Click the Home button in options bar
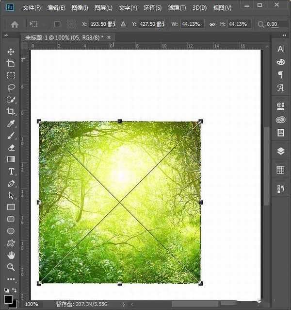Image resolution: width=291 pixels, height=310 pixels. 15,24
